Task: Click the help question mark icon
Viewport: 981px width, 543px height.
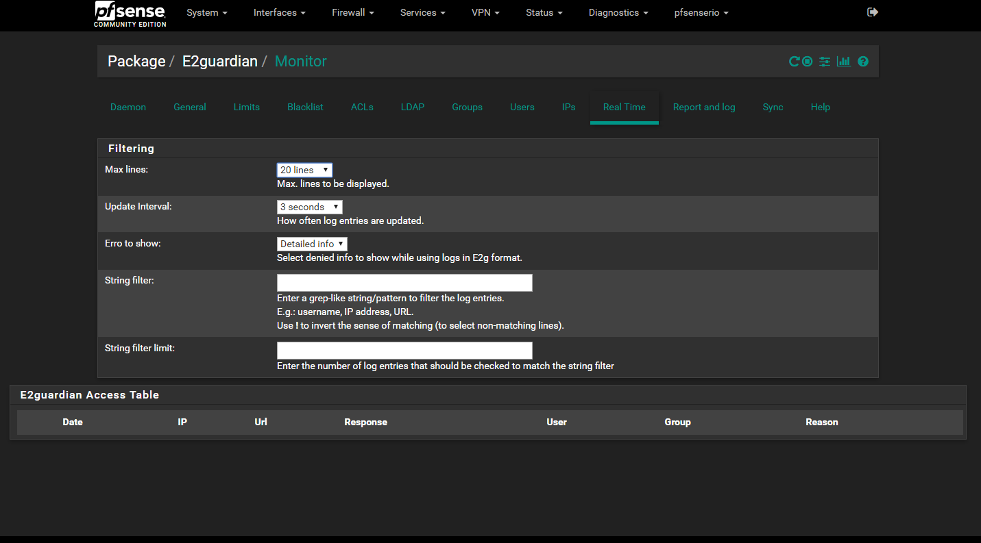Action: pos(863,62)
